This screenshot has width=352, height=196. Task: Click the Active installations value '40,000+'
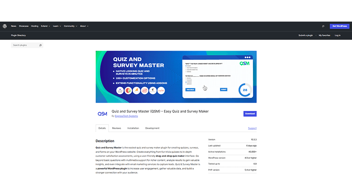pos(252,152)
